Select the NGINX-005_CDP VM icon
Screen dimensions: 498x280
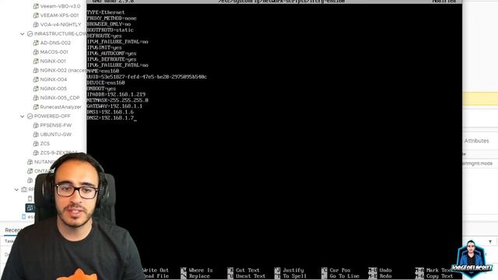[x=36, y=98]
